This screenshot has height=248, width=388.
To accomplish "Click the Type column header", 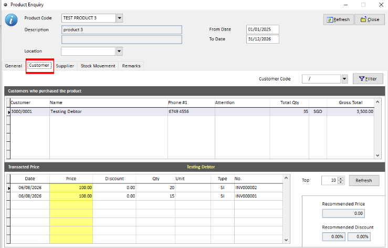I will point(223,179).
